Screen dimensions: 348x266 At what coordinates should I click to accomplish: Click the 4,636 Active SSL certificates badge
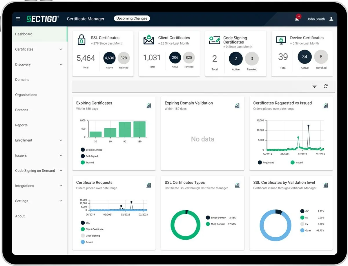(x=109, y=58)
